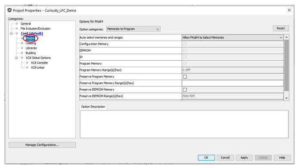Select the PKoB4 tree node
The image size is (297, 166).
(30, 38)
